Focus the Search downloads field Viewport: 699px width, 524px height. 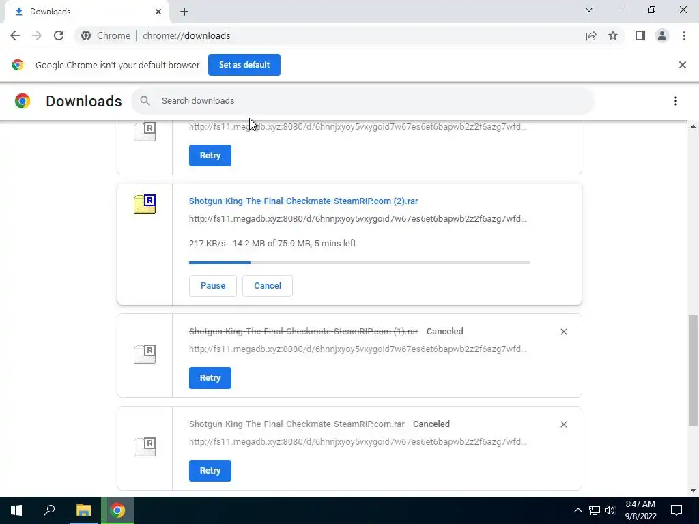tap(362, 101)
